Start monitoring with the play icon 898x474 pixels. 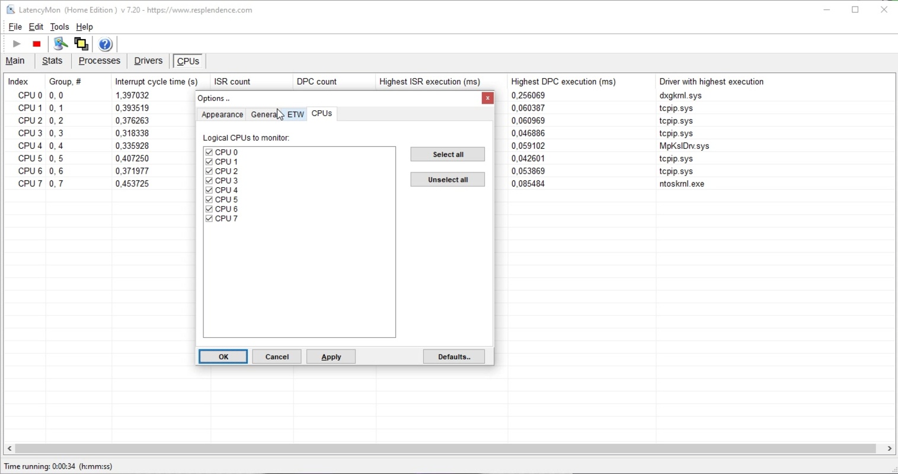click(16, 43)
